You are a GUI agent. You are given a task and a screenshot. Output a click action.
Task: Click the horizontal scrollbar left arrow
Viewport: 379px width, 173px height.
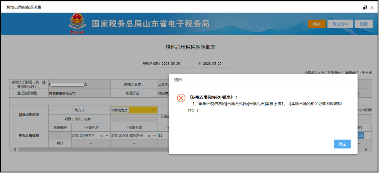pos(15,149)
